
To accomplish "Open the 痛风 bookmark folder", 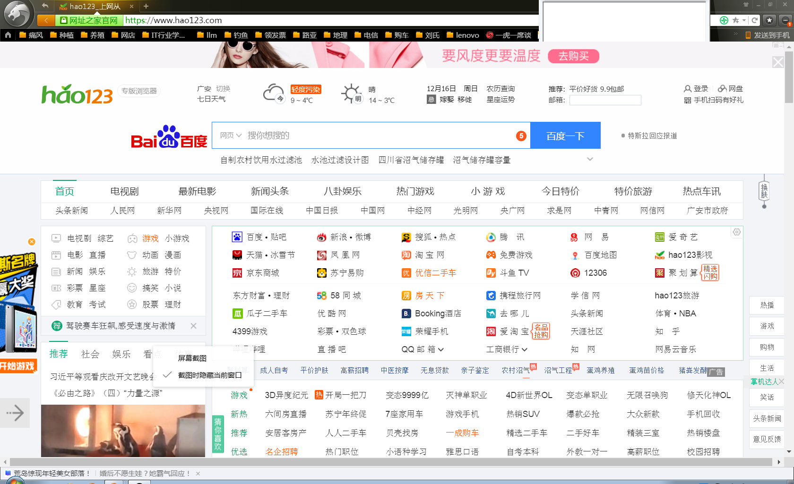I will [x=31, y=35].
